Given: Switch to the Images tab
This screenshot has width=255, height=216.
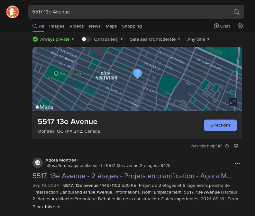Looking at the screenshot, I should (x=57, y=26).
